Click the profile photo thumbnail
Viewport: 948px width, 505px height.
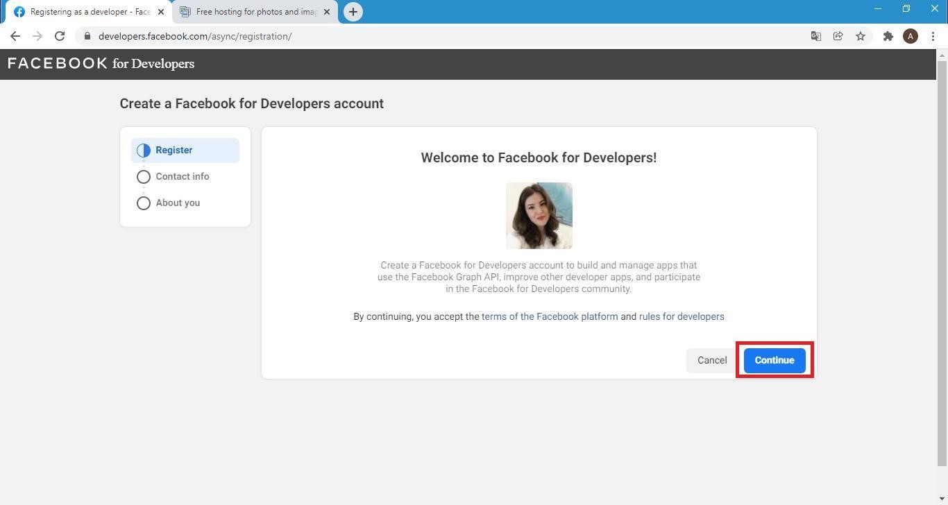point(539,215)
